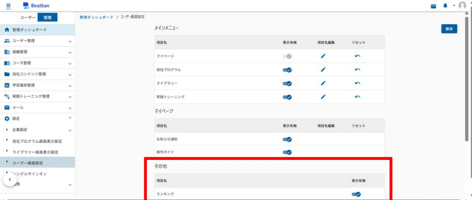
Task: Select ユーザー画面設定 in sidebar
Action: coord(37,163)
